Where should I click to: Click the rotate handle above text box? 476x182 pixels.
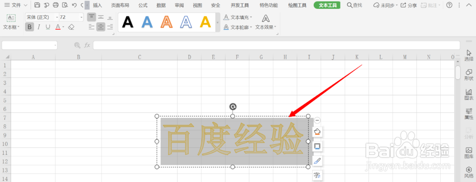click(233, 107)
